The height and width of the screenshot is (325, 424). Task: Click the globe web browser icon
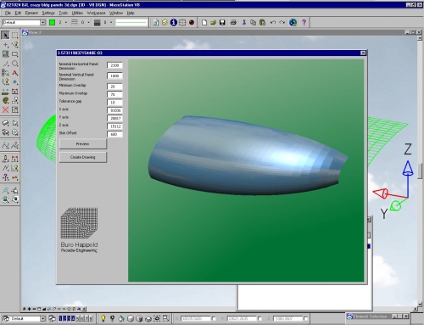[293, 22]
